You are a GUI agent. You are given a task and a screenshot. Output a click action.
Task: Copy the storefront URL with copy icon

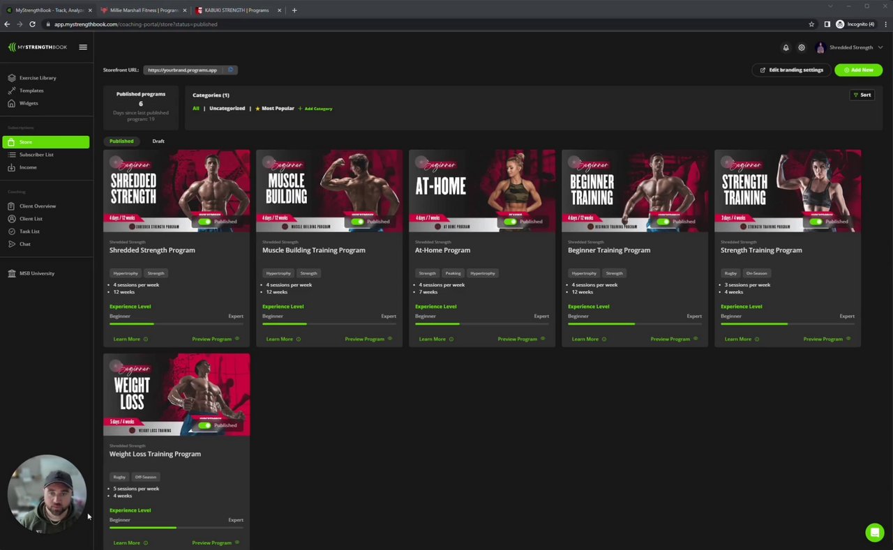click(x=231, y=70)
